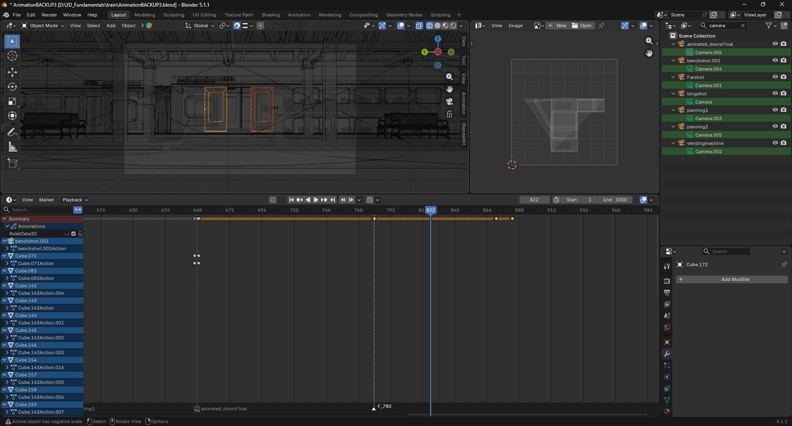
Task: Hide the benchshot.001 collection in viewport
Action: (x=775, y=60)
